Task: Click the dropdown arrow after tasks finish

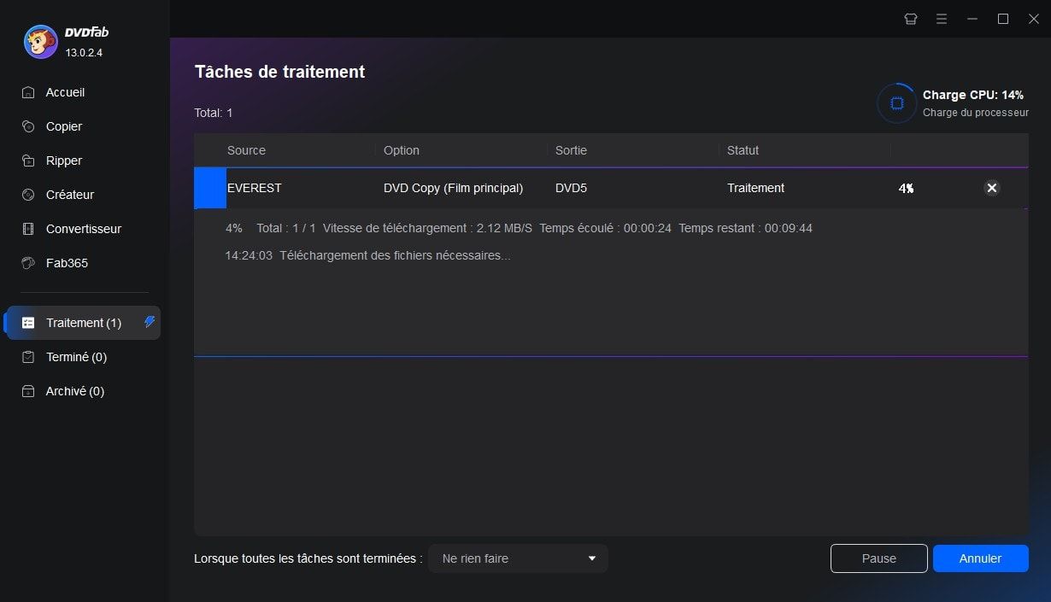Action: pyautogui.click(x=592, y=558)
